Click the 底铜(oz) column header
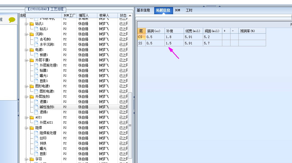292x163 pixels. click(155, 31)
